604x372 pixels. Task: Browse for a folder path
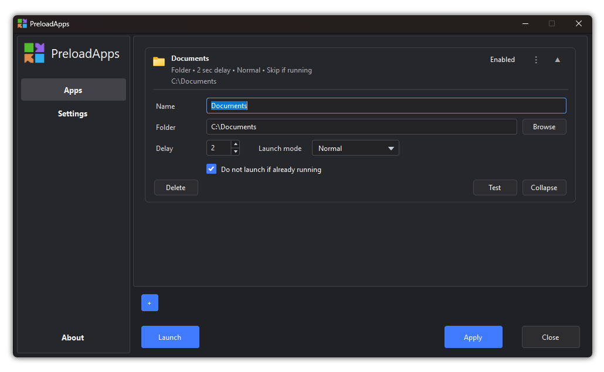click(x=544, y=127)
